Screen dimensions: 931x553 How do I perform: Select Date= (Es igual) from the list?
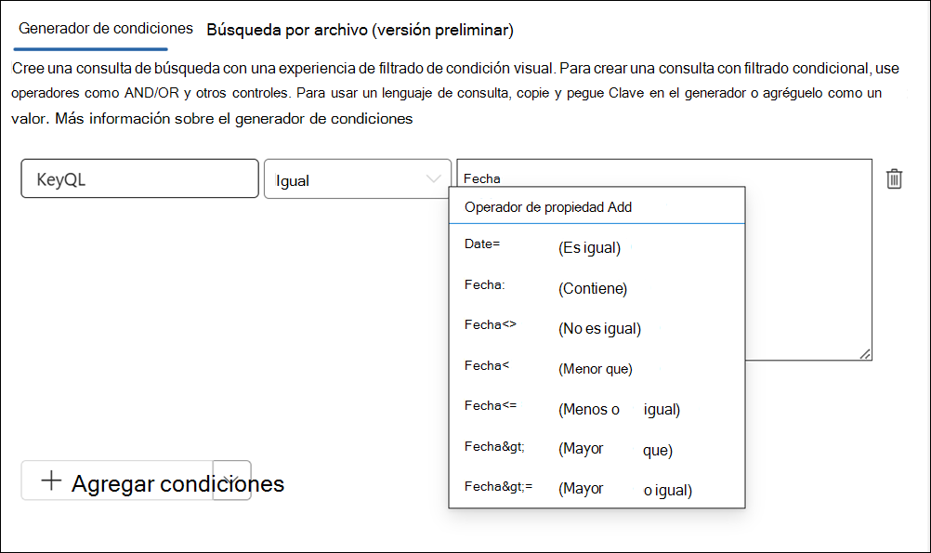(x=557, y=244)
